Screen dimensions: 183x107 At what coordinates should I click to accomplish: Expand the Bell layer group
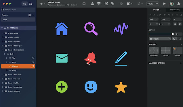[5, 54]
